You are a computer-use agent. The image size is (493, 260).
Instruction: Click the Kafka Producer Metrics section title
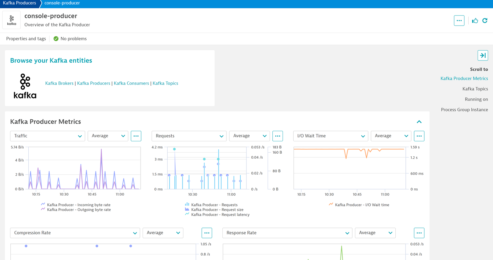click(x=46, y=122)
